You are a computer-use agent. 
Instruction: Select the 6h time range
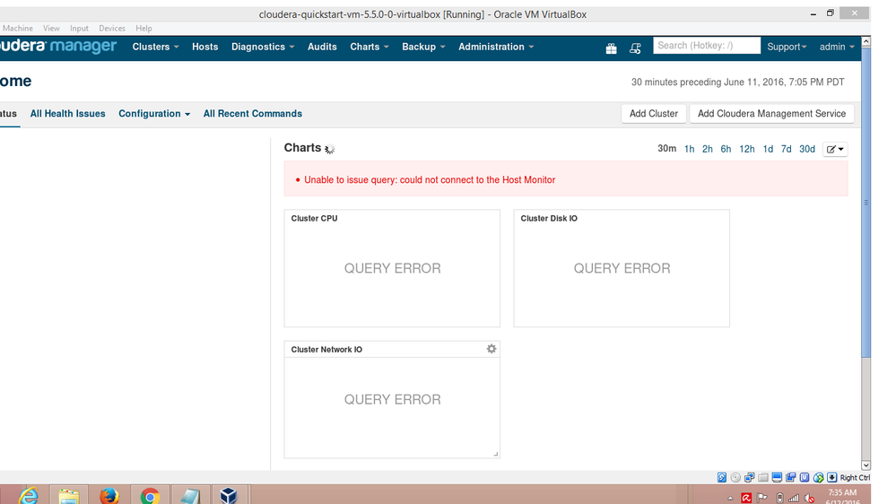726,149
